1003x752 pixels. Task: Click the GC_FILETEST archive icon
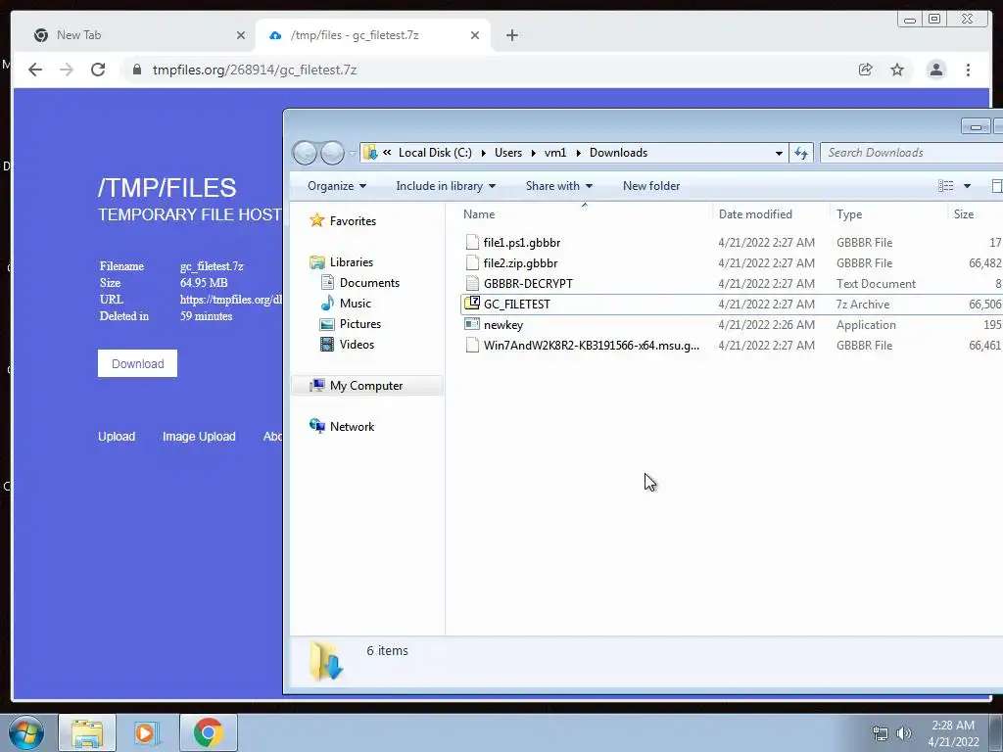[x=472, y=304]
